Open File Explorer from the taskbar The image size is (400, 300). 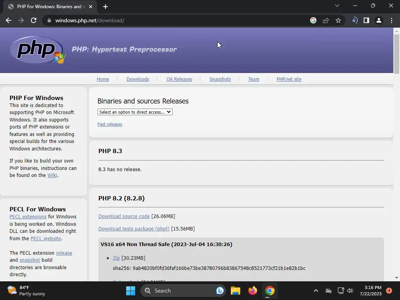pos(236,291)
